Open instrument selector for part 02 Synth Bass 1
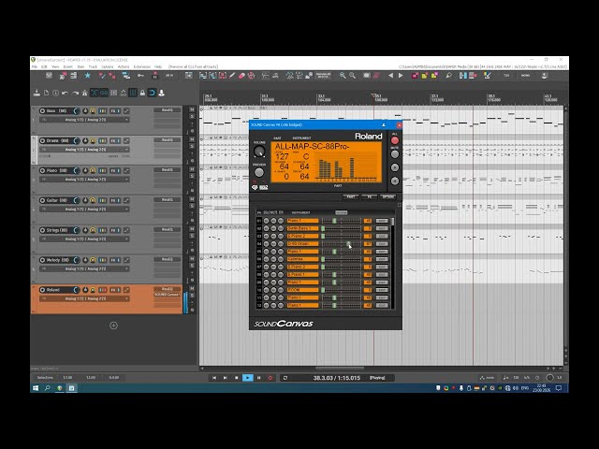The width and height of the screenshot is (599, 449). (x=302, y=228)
